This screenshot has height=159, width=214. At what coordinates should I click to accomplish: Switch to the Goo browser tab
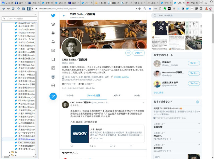click(7, 3)
